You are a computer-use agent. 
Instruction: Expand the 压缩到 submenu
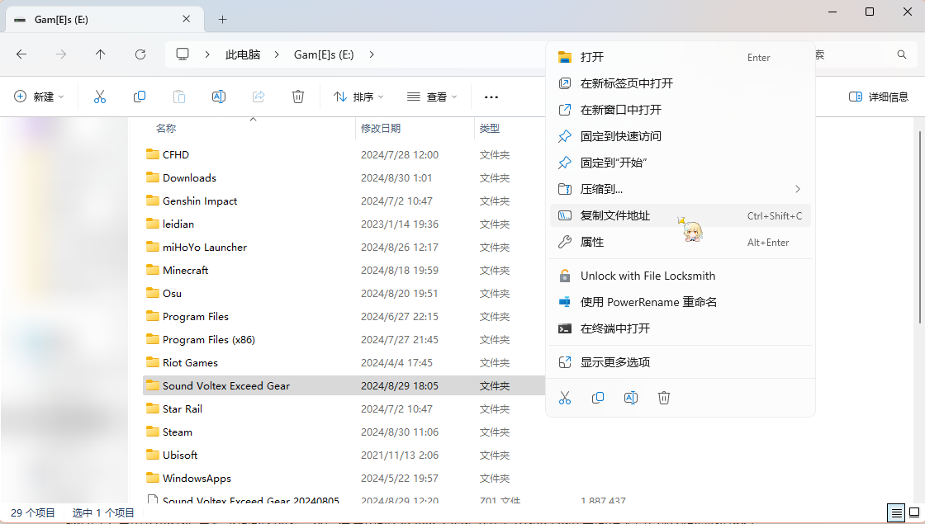680,189
